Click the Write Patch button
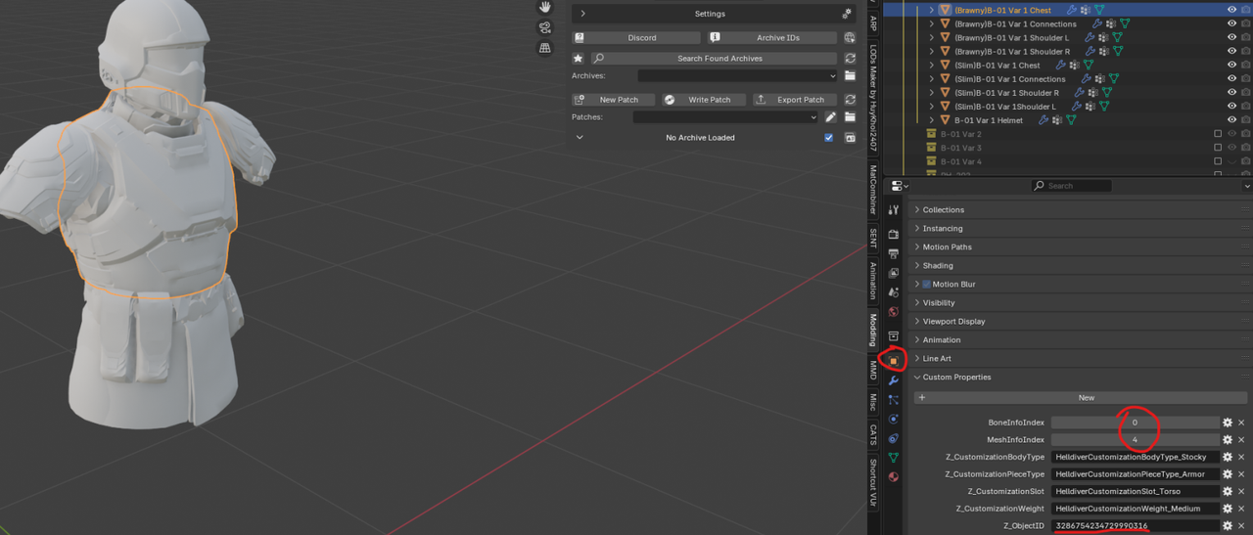Screen dimensions: 1253x535 [703, 100]
